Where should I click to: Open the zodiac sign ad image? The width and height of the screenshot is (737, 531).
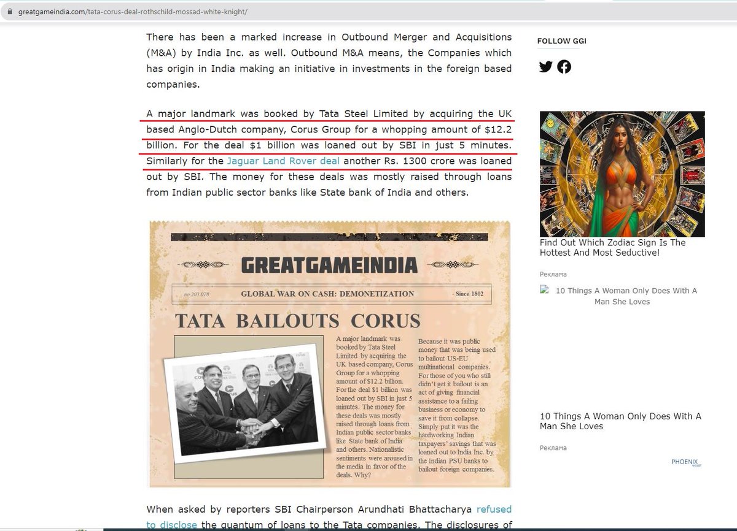(622, 174)
